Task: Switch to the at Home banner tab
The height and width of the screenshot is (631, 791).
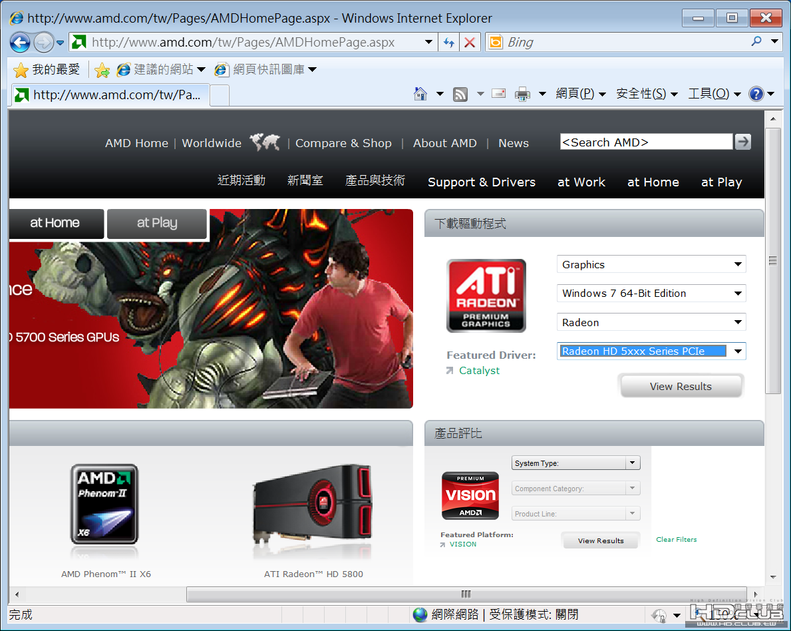Action: (55, 223)
